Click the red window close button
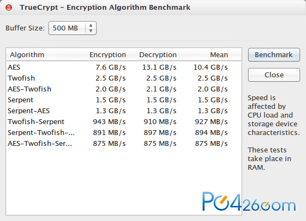Screen dimensions: 306x221 tap(9, 8)
